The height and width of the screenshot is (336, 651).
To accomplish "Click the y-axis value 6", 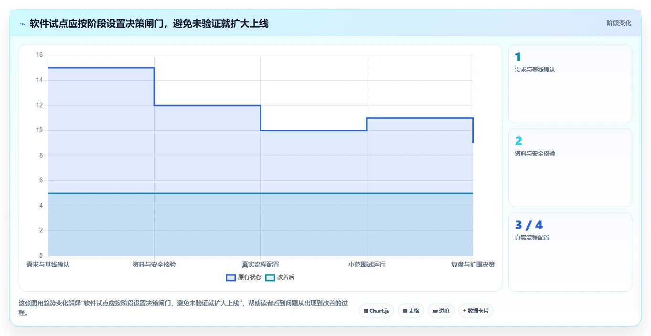I will (41, 180).
